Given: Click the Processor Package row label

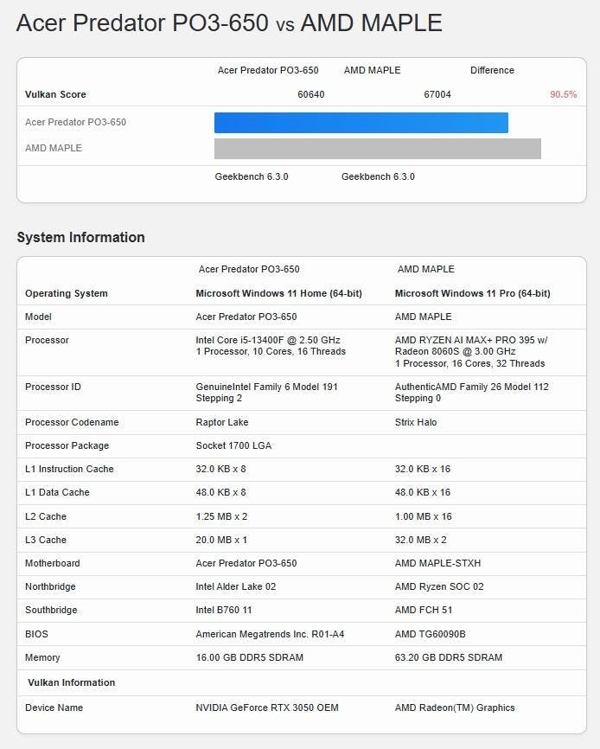Looking at the screenshot, I should pyautogui.click(x=67, y=445).
